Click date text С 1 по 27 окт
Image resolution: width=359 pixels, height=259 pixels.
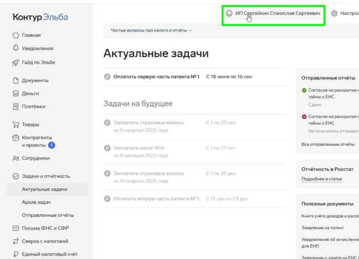tap(221, 148)
